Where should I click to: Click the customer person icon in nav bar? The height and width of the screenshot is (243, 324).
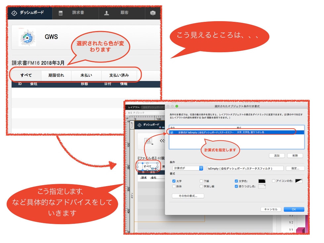[x=107, y=13]
